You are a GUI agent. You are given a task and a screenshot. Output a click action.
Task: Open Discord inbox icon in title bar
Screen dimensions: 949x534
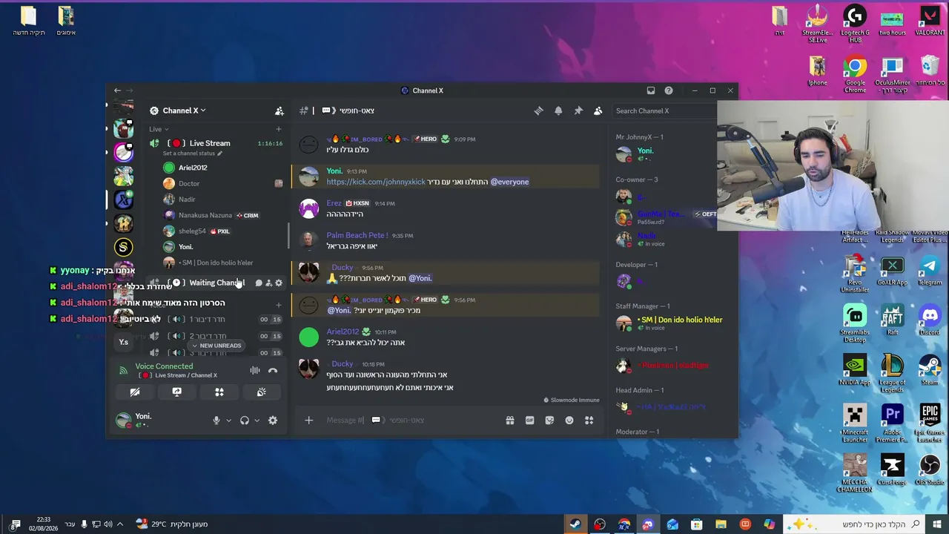point(651,90)
